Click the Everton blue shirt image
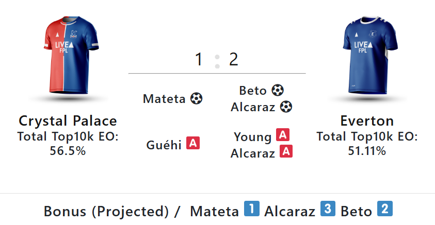The width and height of the screenshot is (435, 225). (x=370, y=56)
